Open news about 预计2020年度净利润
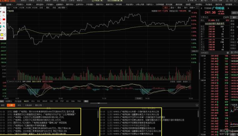This screenshot has width=238, height=136. coord(44,112)
